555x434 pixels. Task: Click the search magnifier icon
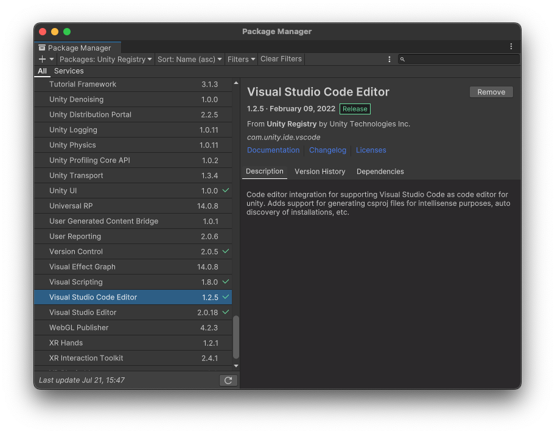pos(402,60)
